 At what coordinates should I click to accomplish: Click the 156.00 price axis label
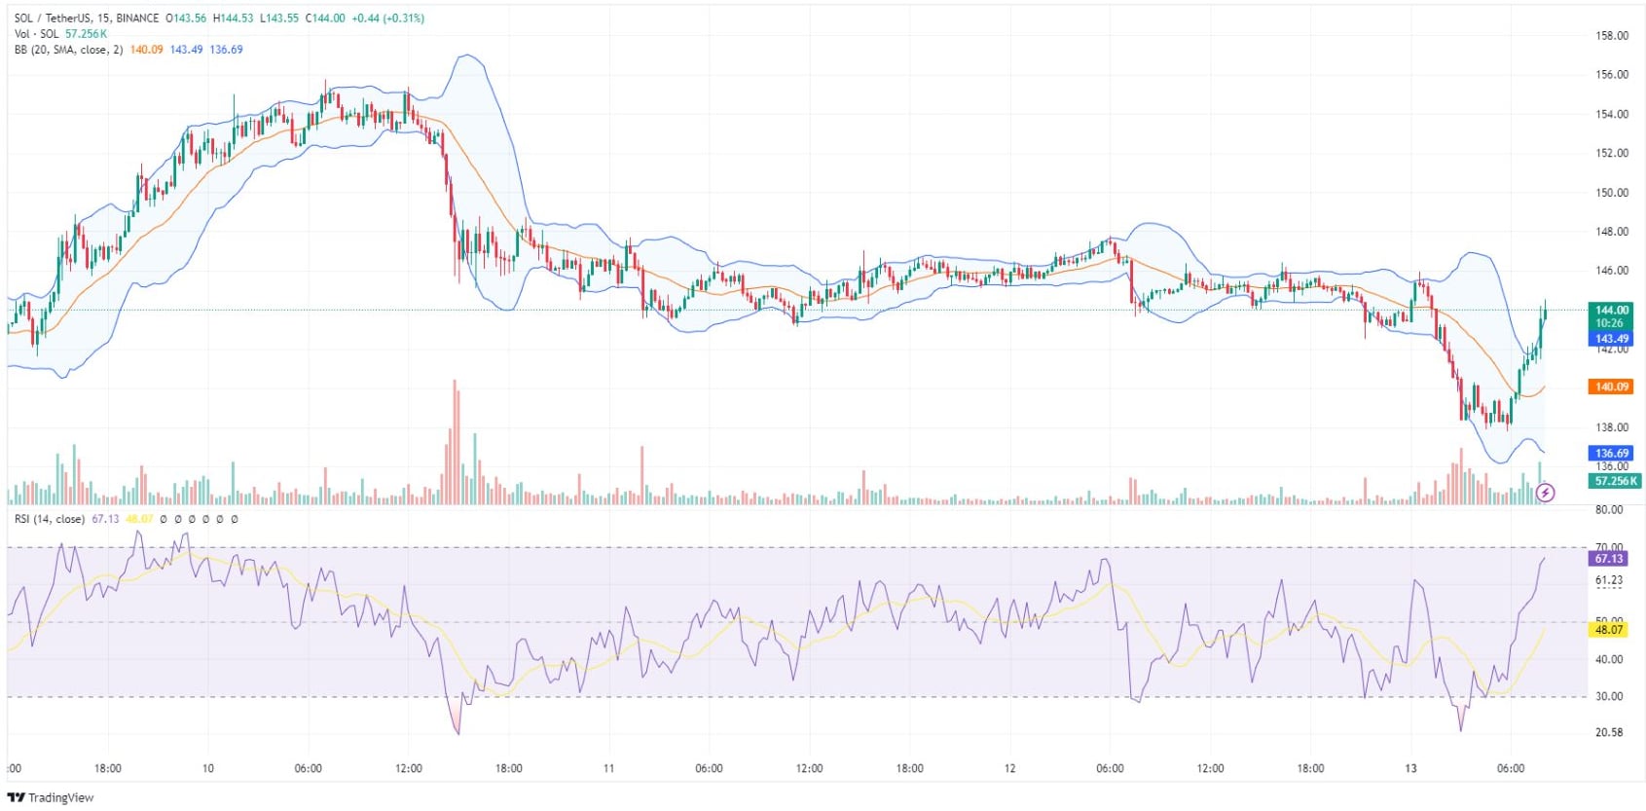[1612, 75]
